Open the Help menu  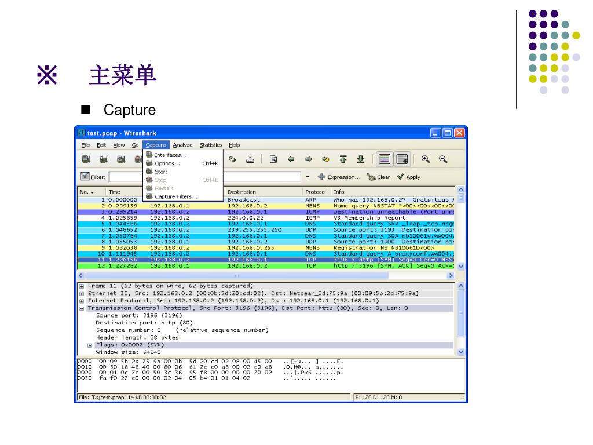[234, 145]
